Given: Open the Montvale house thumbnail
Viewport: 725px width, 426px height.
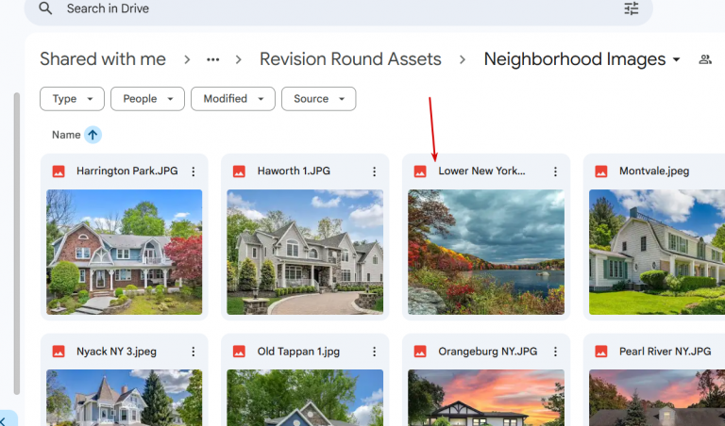Looking at the screenshot, I should (x=657, y=252).
